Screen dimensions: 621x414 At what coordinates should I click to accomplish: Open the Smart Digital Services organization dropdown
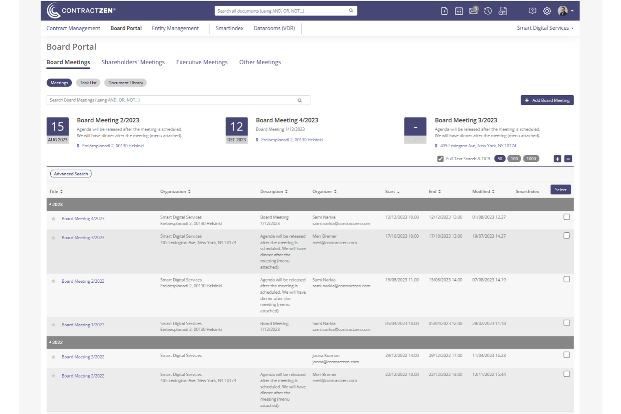[x=545, y=28]
